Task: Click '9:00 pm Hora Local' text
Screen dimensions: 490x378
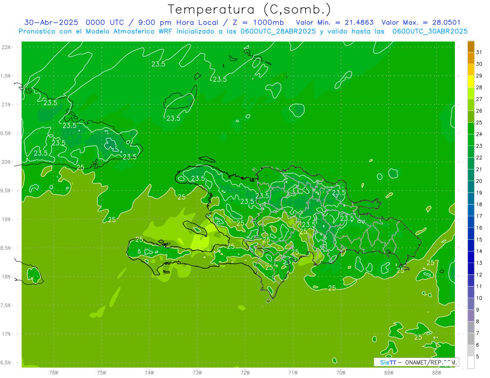Action: click(178, 22)
